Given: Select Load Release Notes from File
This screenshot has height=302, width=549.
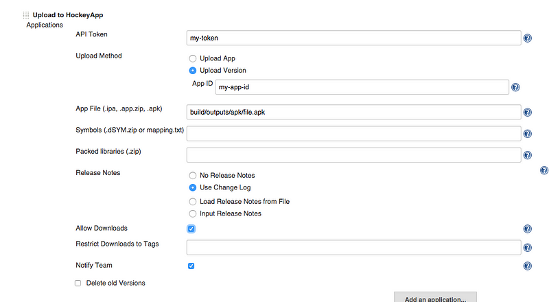Looking at the screenshot, I should (193, 202).
